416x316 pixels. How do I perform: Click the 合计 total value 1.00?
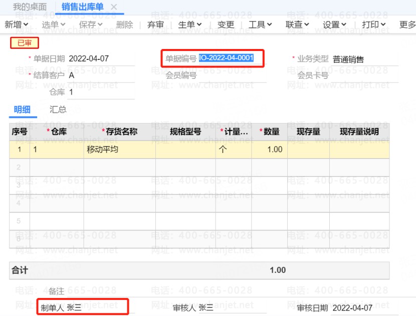pyautogui.click(x=278, y=270)
